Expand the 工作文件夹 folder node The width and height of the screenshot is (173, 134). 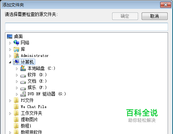point(10,113)
